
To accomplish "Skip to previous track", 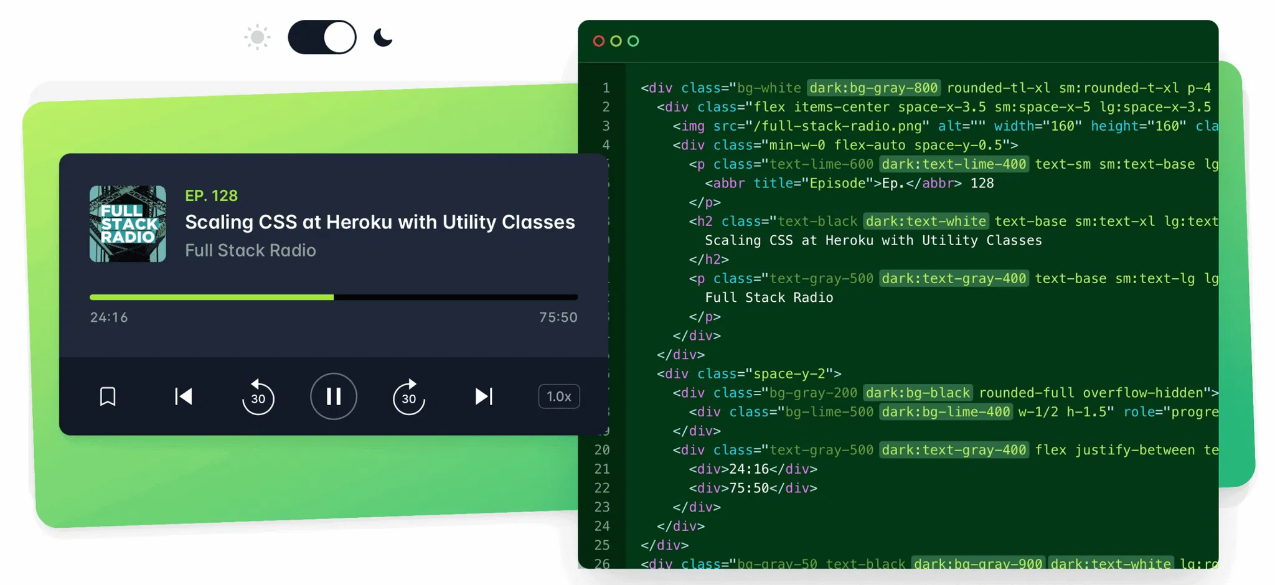I will [183, 396].
